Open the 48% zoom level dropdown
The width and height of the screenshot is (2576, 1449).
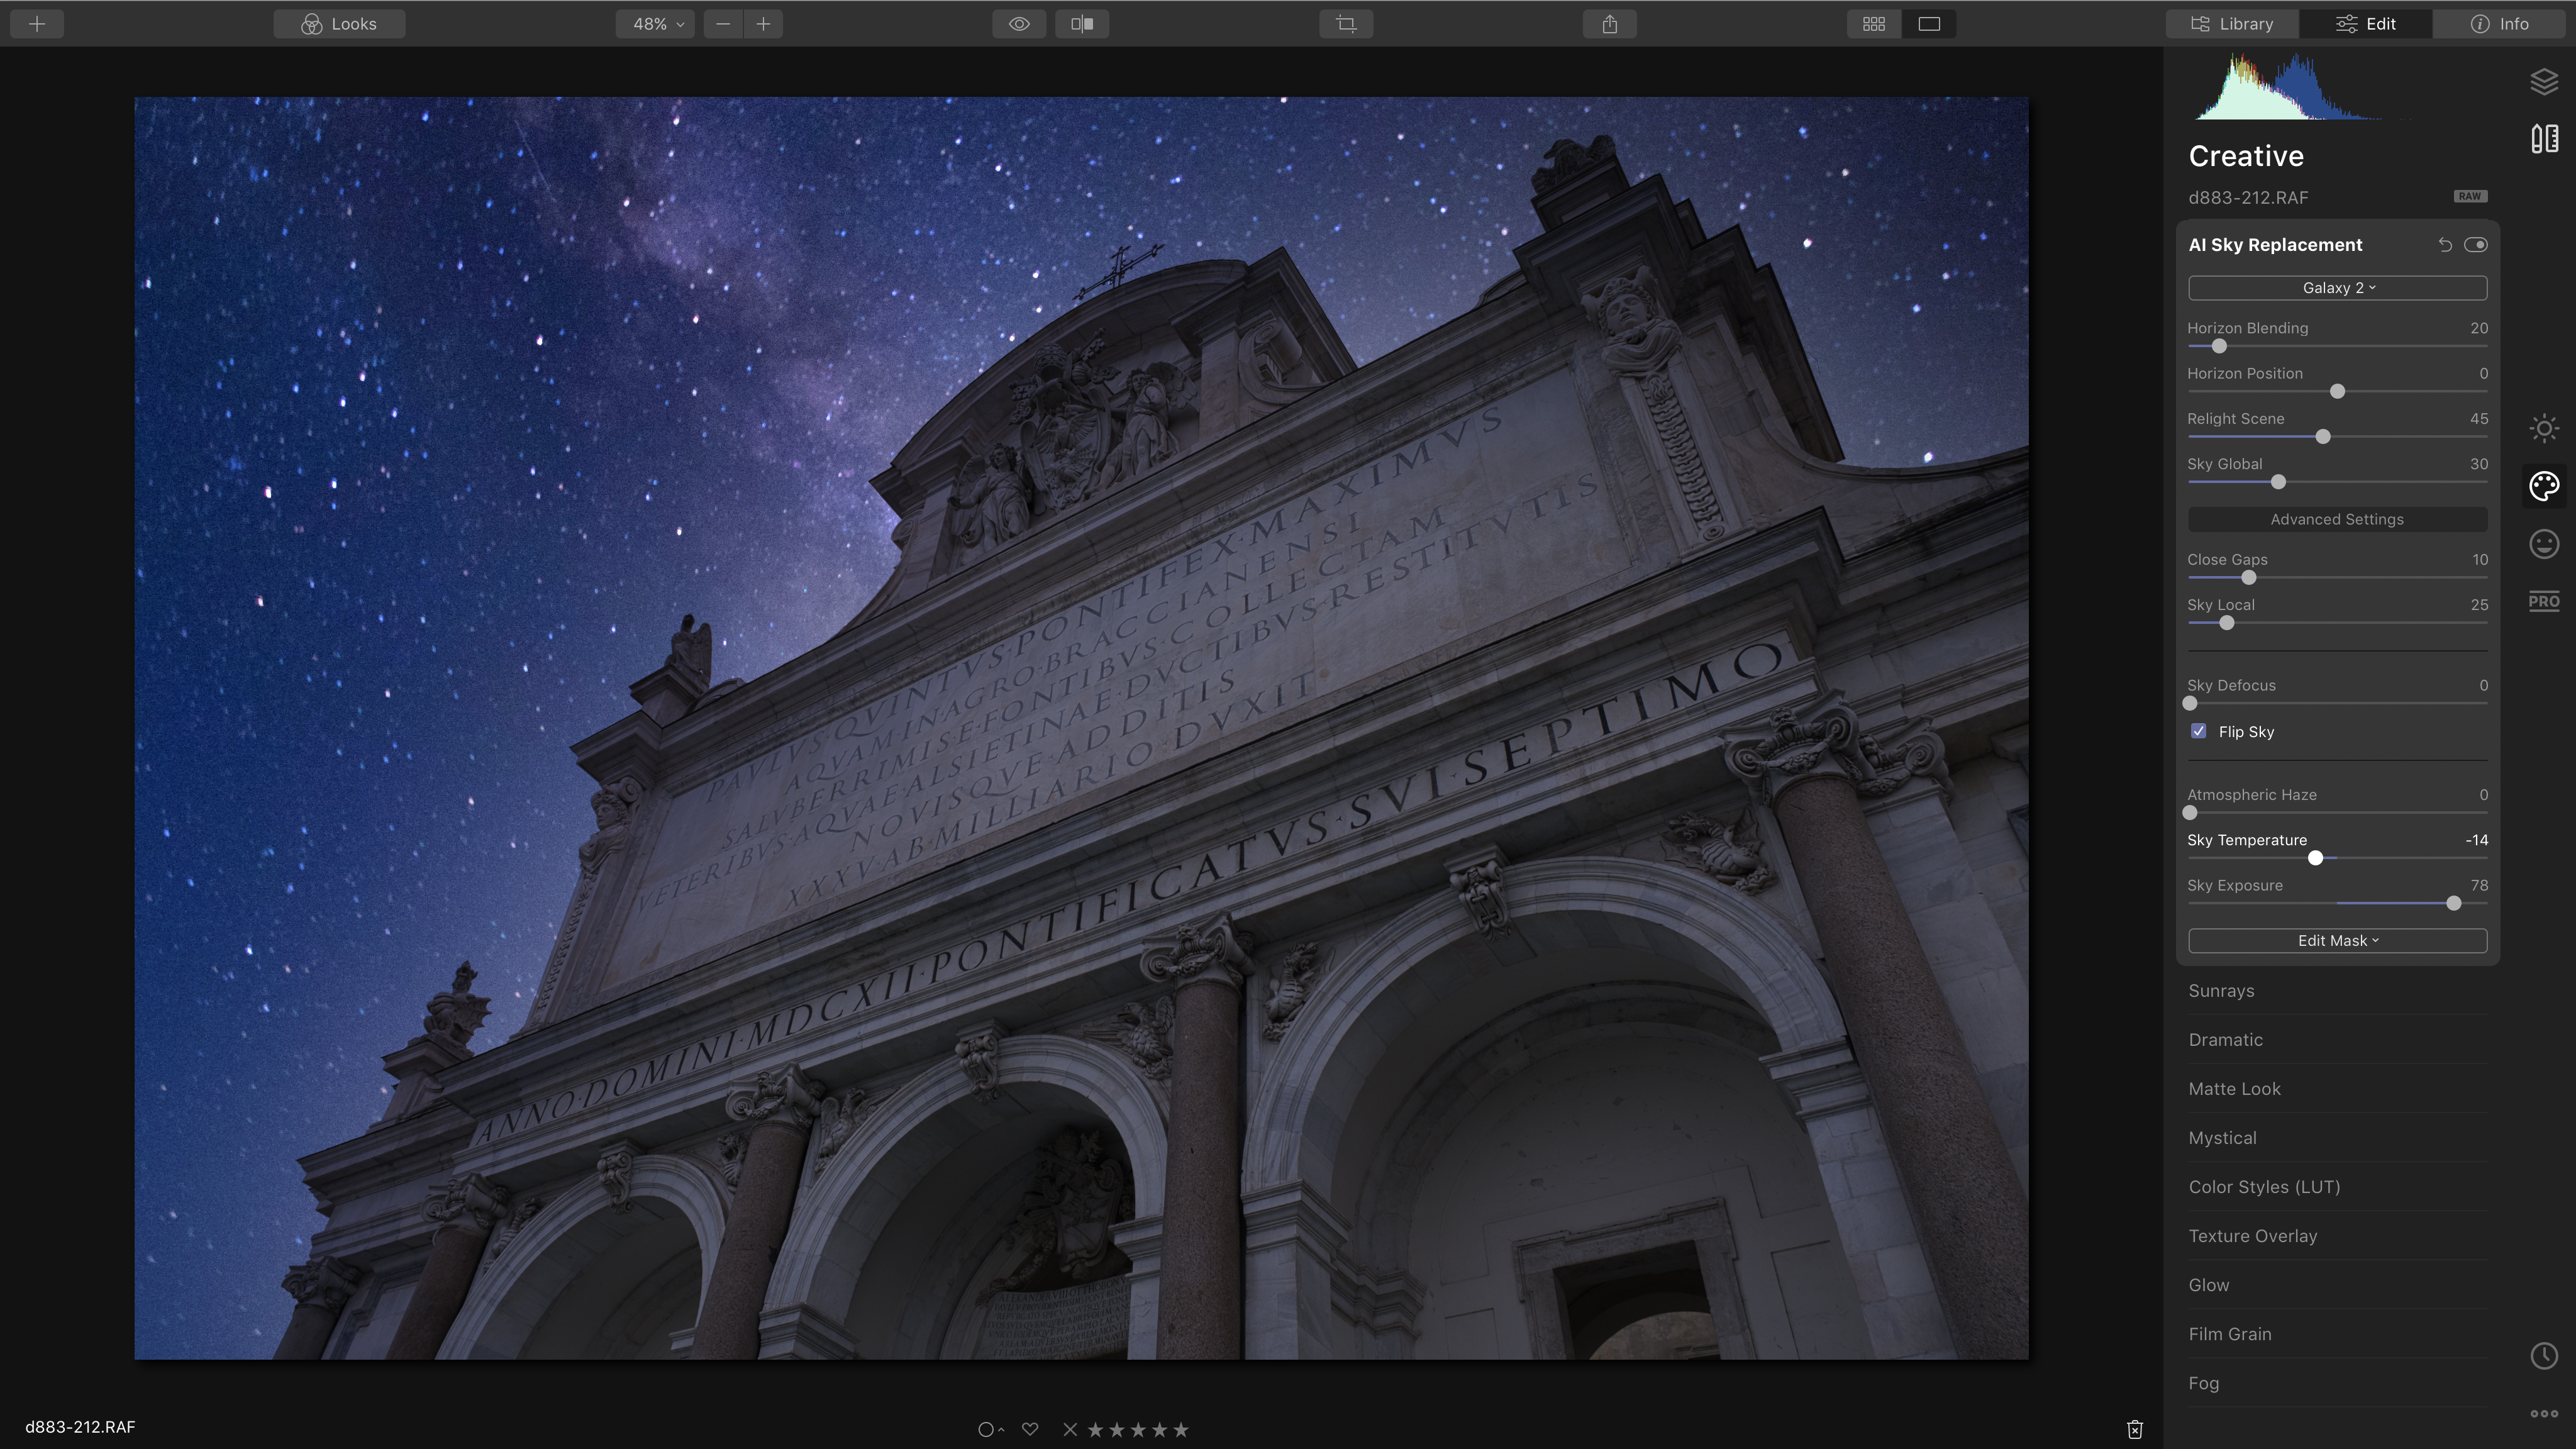pyautogui.click(x=656, y=24)
